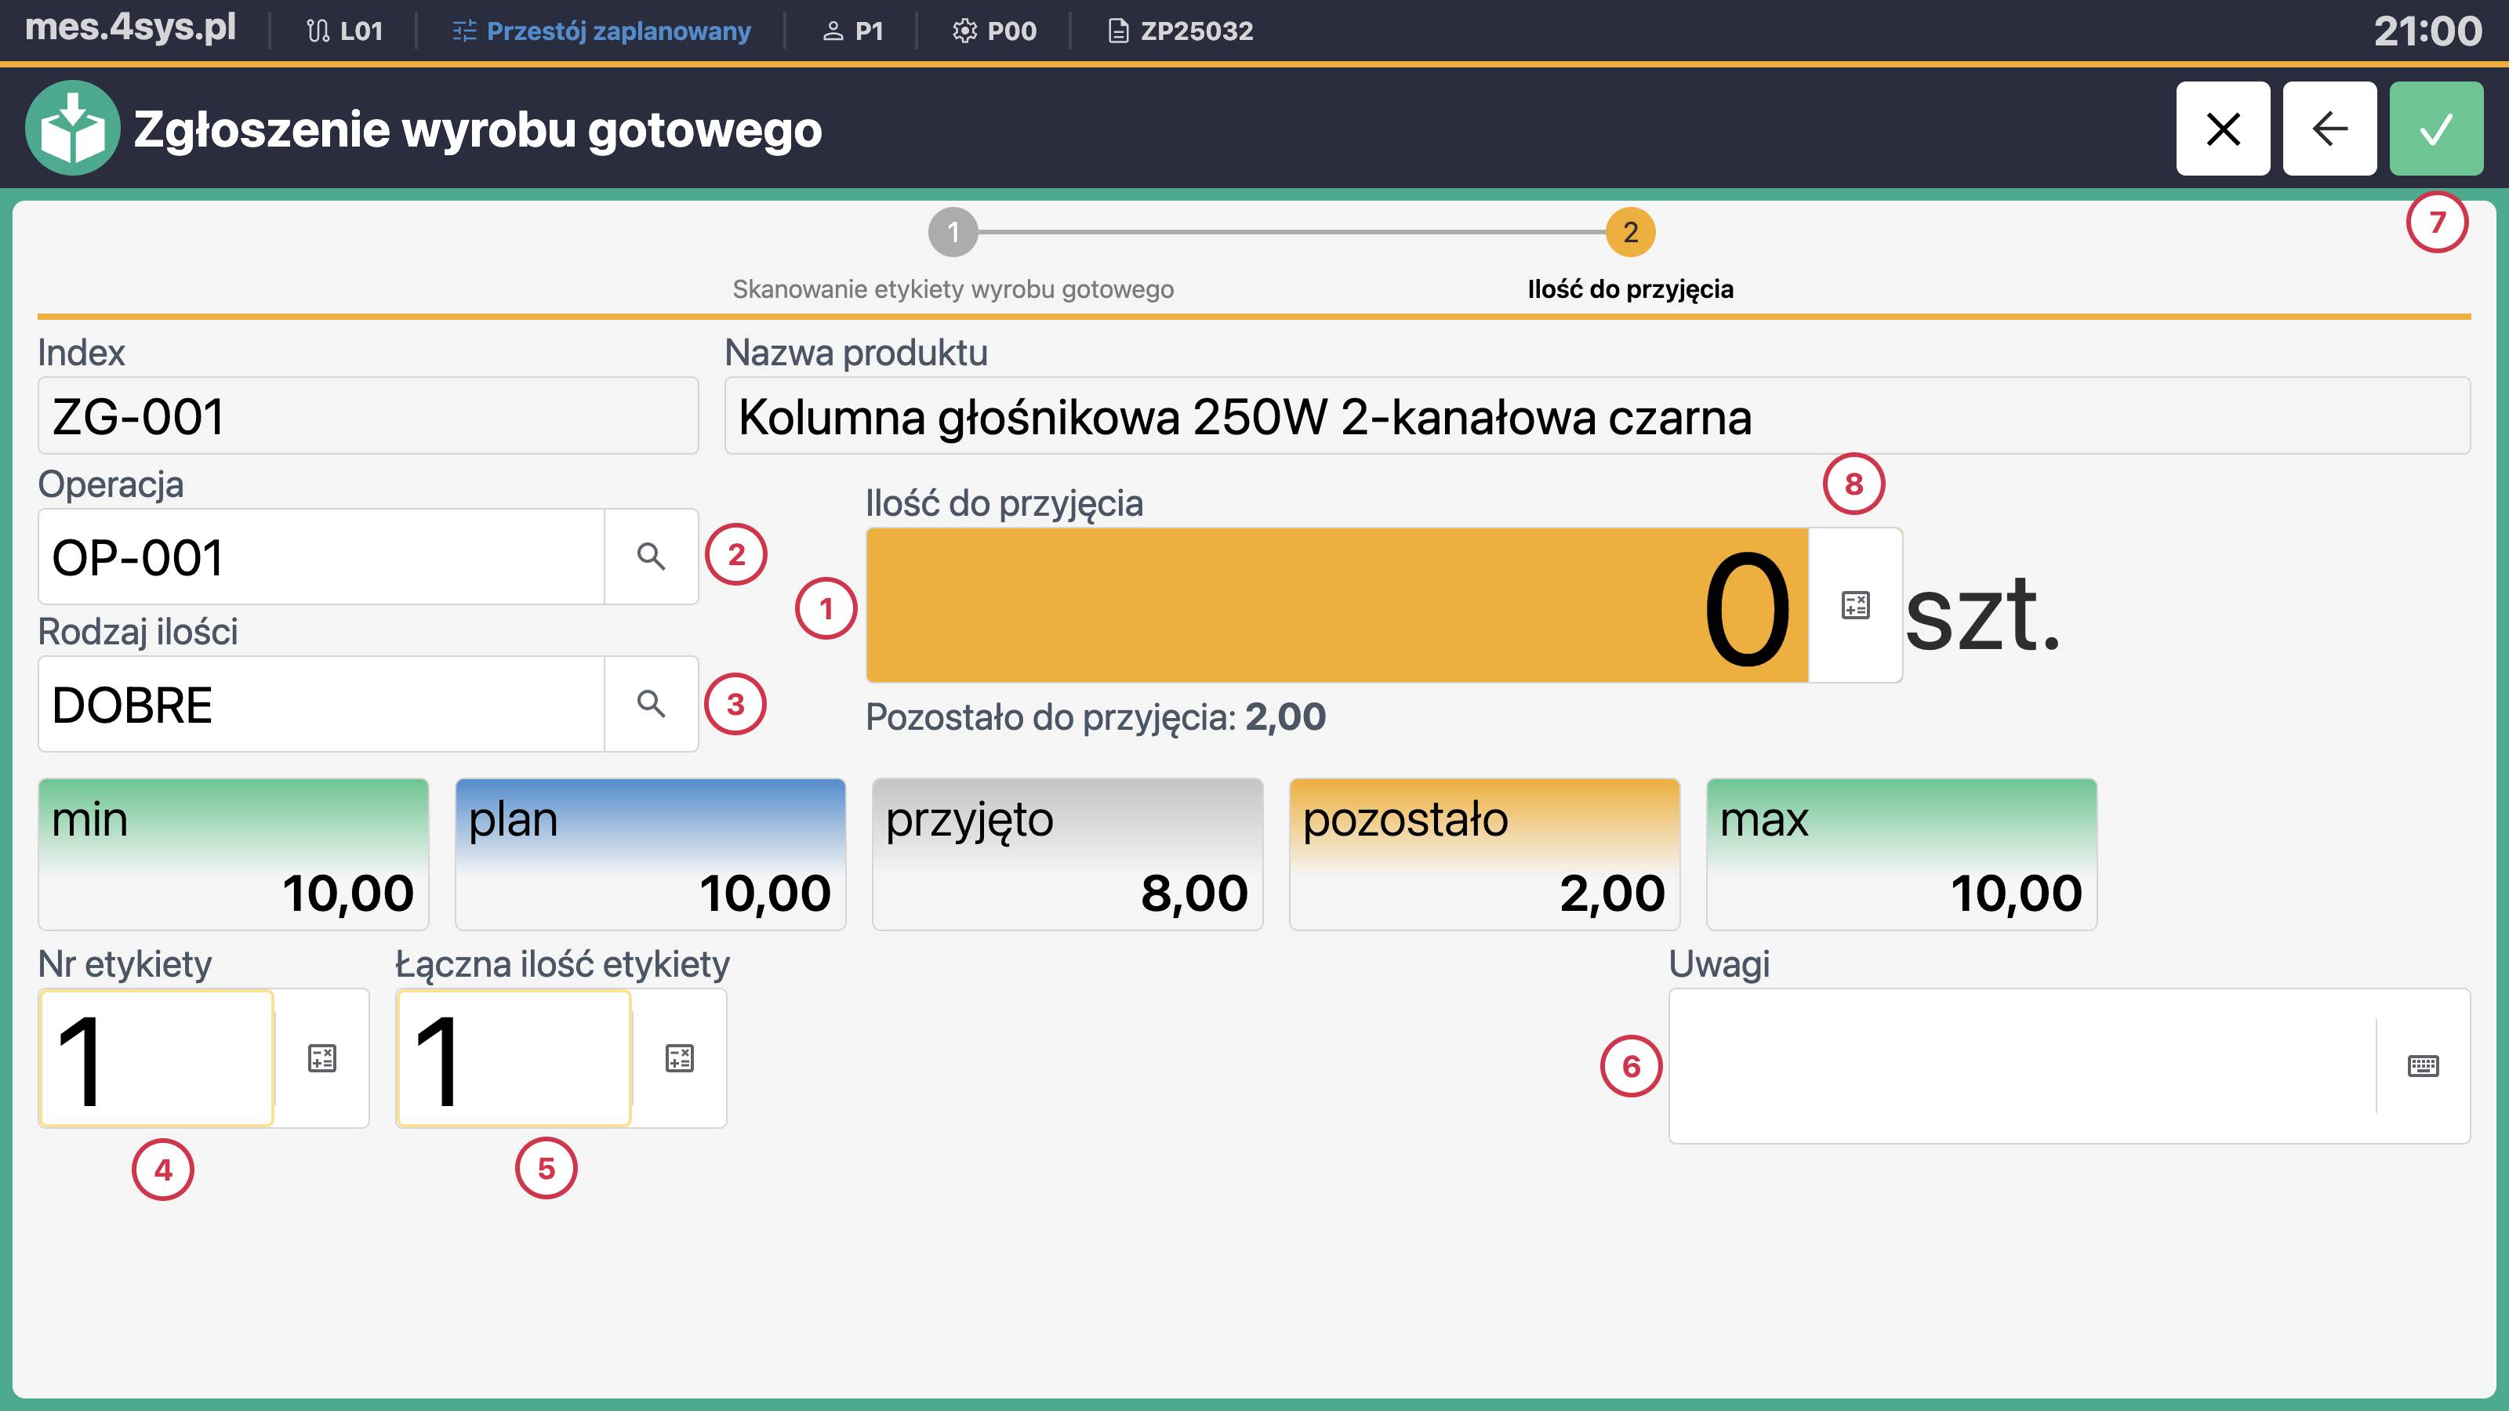Open the search picker for Rodzaj ilości field
Image resolution: width=2509 pixels, height=1411 pixels.
coord(651,703)
